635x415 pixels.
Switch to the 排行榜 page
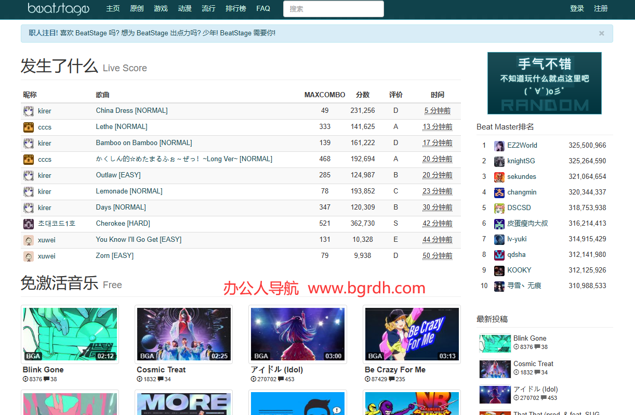coord(235,9)
